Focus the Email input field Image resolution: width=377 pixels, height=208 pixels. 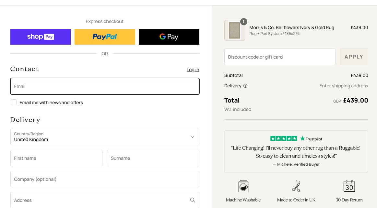(x=104, y=86)
